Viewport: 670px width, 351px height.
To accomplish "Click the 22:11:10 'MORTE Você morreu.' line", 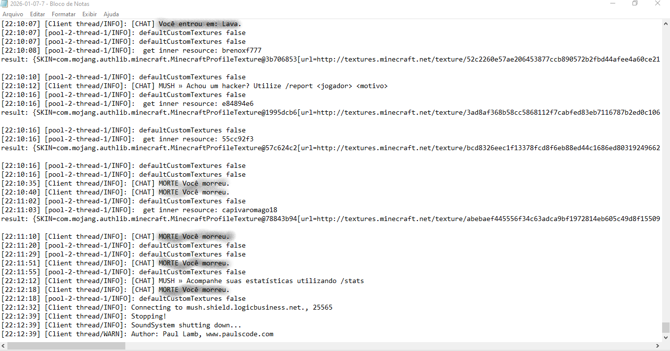I will (x=115, y=236).
